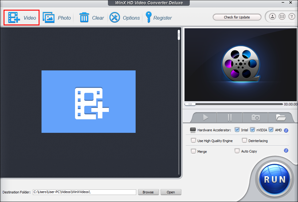
Task: Click the Auto Copy info icon
Action: coord(286,151)
